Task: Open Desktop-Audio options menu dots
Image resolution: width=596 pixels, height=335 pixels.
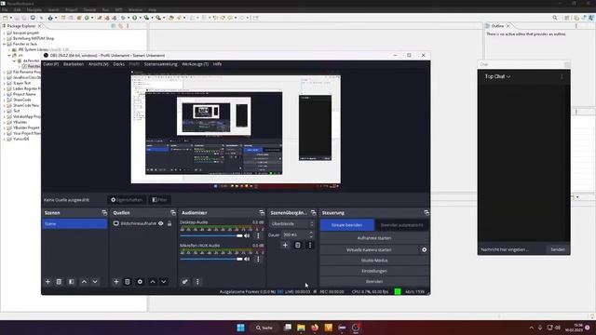Action: pos(259,235)
